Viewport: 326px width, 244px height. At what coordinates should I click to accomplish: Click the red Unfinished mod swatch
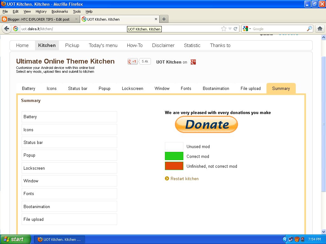pos(174,166)
